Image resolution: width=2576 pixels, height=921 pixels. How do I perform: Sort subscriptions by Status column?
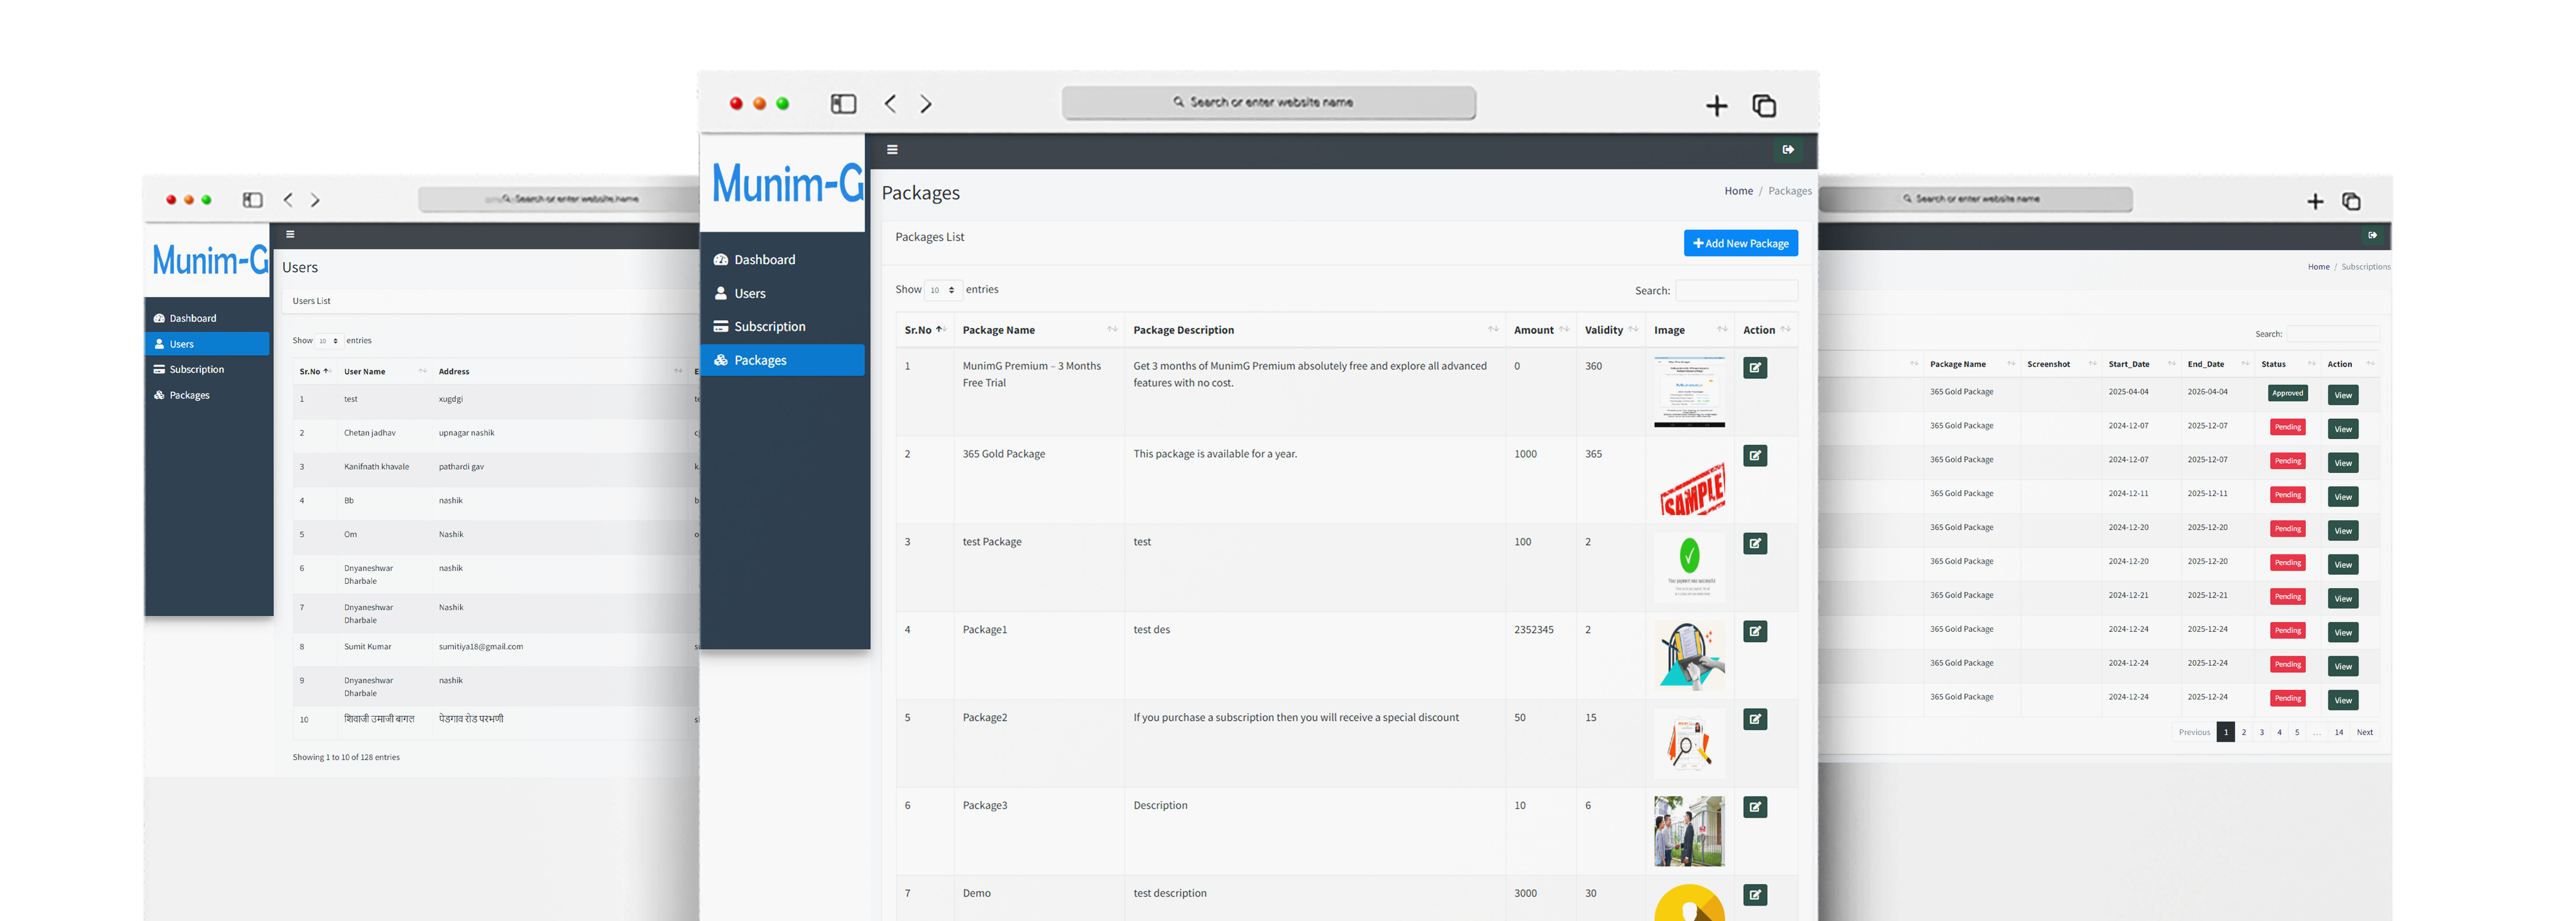[2287, 365]
